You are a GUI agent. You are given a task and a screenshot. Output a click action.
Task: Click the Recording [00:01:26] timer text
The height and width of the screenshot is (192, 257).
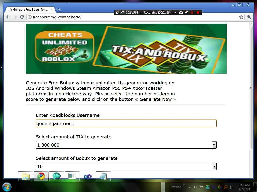(157, 12)
